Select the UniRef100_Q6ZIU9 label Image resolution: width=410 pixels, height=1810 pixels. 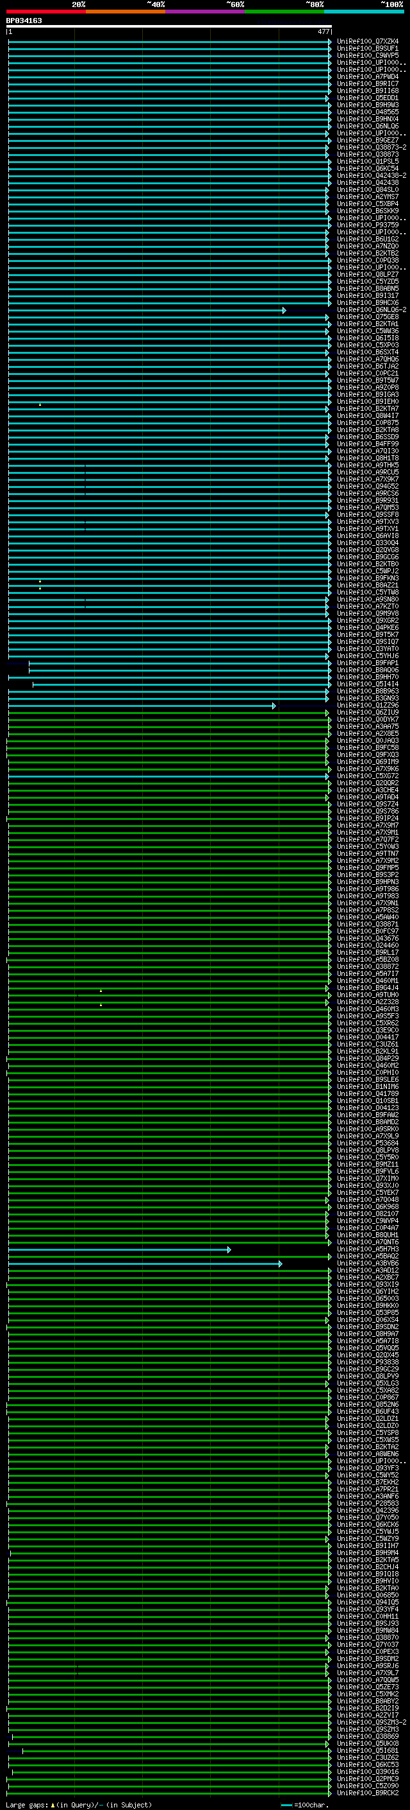click(x=368, y=713)
